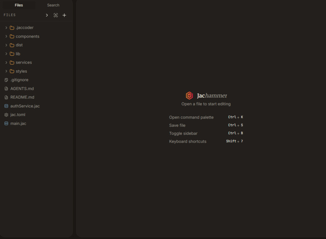Click the dist folder icon
Viewport: 326px width, 239px height.
(12, 45)
